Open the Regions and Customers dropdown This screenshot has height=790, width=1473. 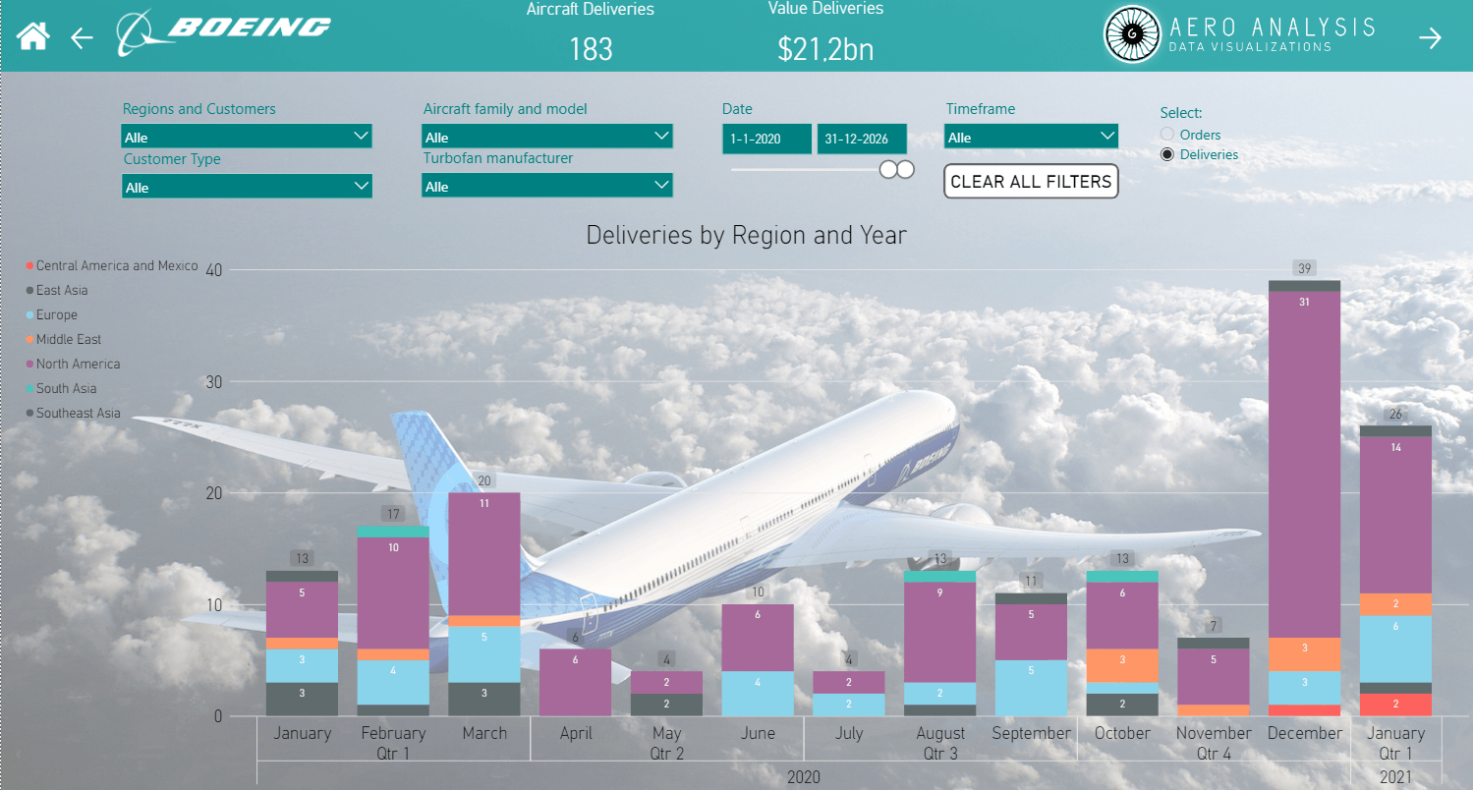click(247, 137)
